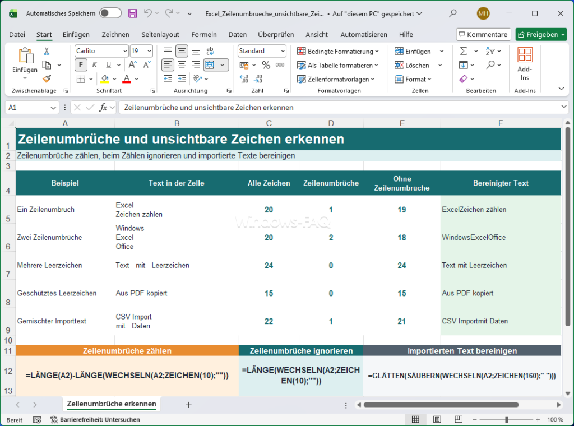
Task: Click the font color red A swatch
Action: [127, 78]
